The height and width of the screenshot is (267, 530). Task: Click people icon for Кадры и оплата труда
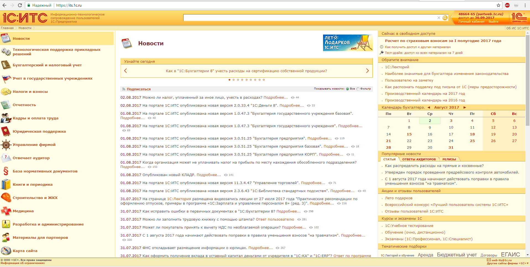[6, 118]
